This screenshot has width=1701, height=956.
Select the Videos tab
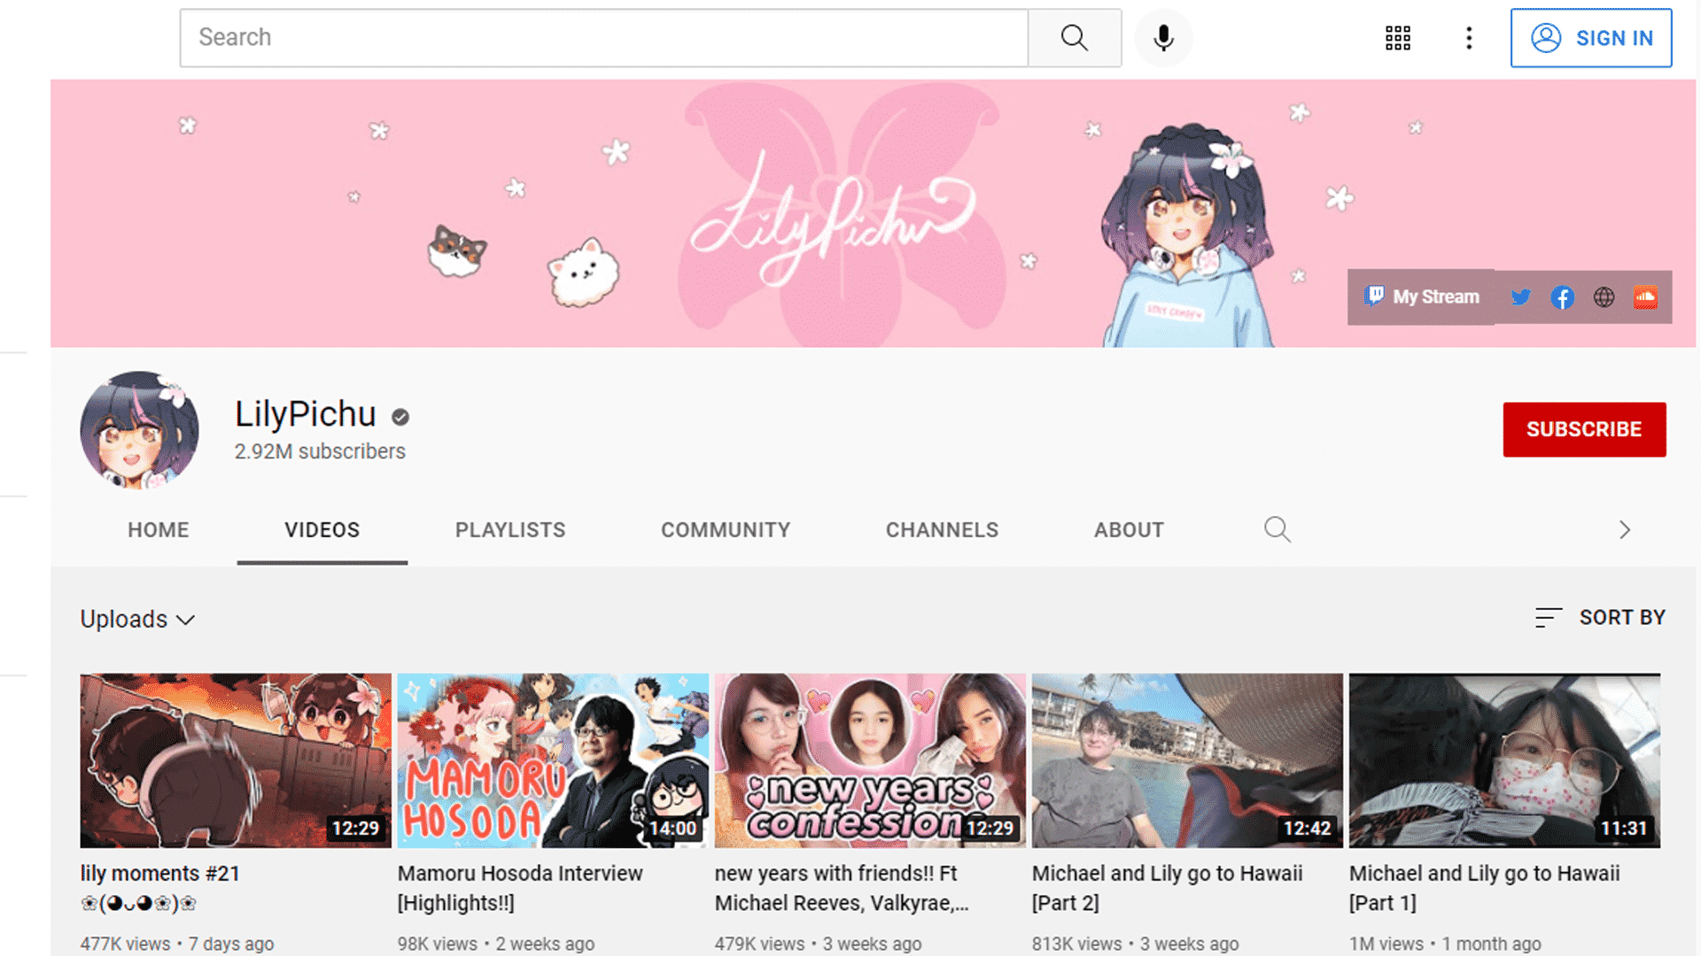pos(322,529)
